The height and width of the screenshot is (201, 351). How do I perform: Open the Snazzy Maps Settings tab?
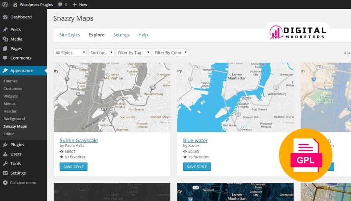pos(121,35)
